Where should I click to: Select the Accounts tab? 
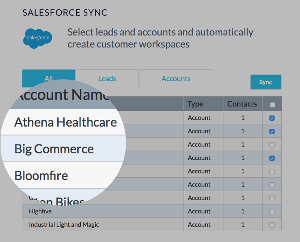tap(176, 79)
